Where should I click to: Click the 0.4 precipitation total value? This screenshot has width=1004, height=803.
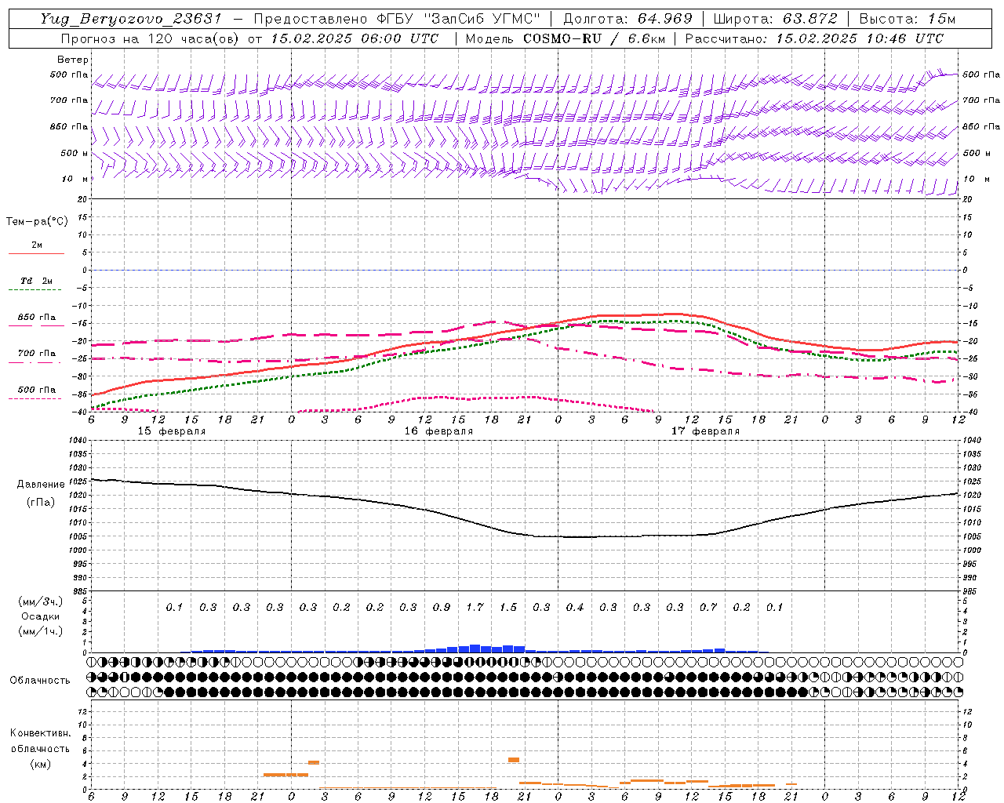click(x=575, y=607)
